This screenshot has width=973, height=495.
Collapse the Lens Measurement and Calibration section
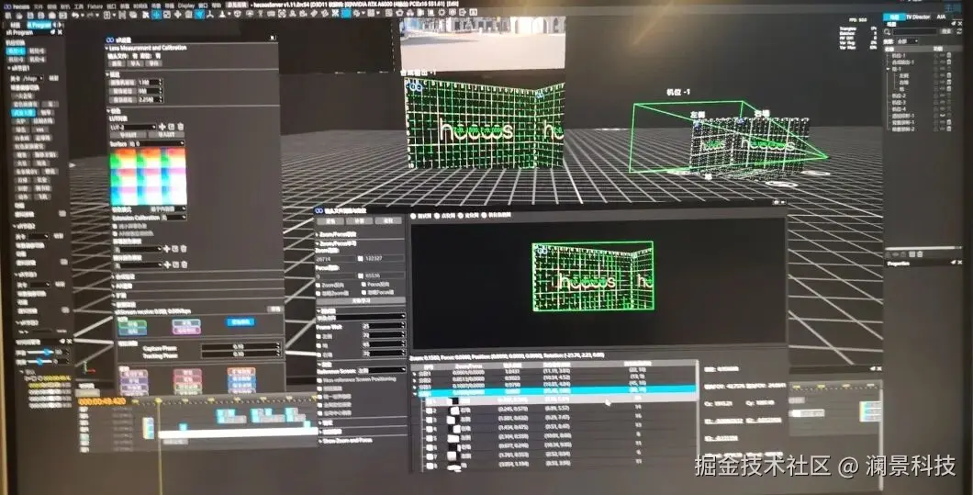[x=107, y=48]
